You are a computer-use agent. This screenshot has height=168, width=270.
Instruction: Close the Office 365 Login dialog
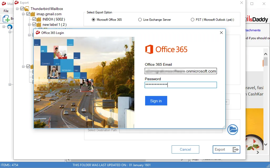pyautogui.click(x=221, y=33)
